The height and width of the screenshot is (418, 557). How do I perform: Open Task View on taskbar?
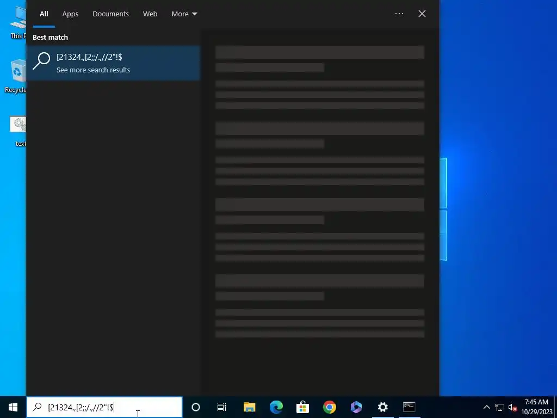click(x=222, y=407)
